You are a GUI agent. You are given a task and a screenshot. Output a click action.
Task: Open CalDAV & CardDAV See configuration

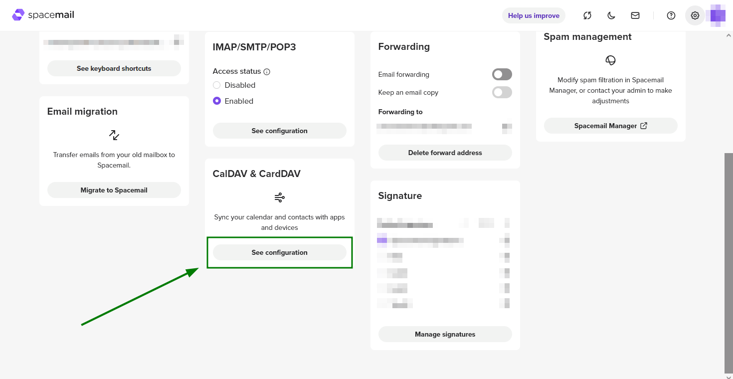[x=279, y=252]
